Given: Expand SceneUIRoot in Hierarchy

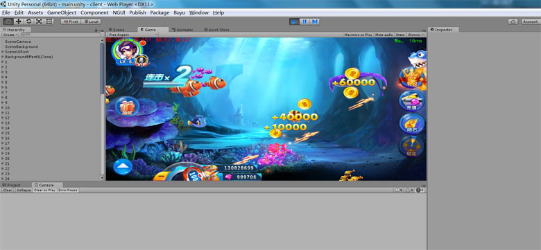Looking at the screenshot, I should 3,52.
